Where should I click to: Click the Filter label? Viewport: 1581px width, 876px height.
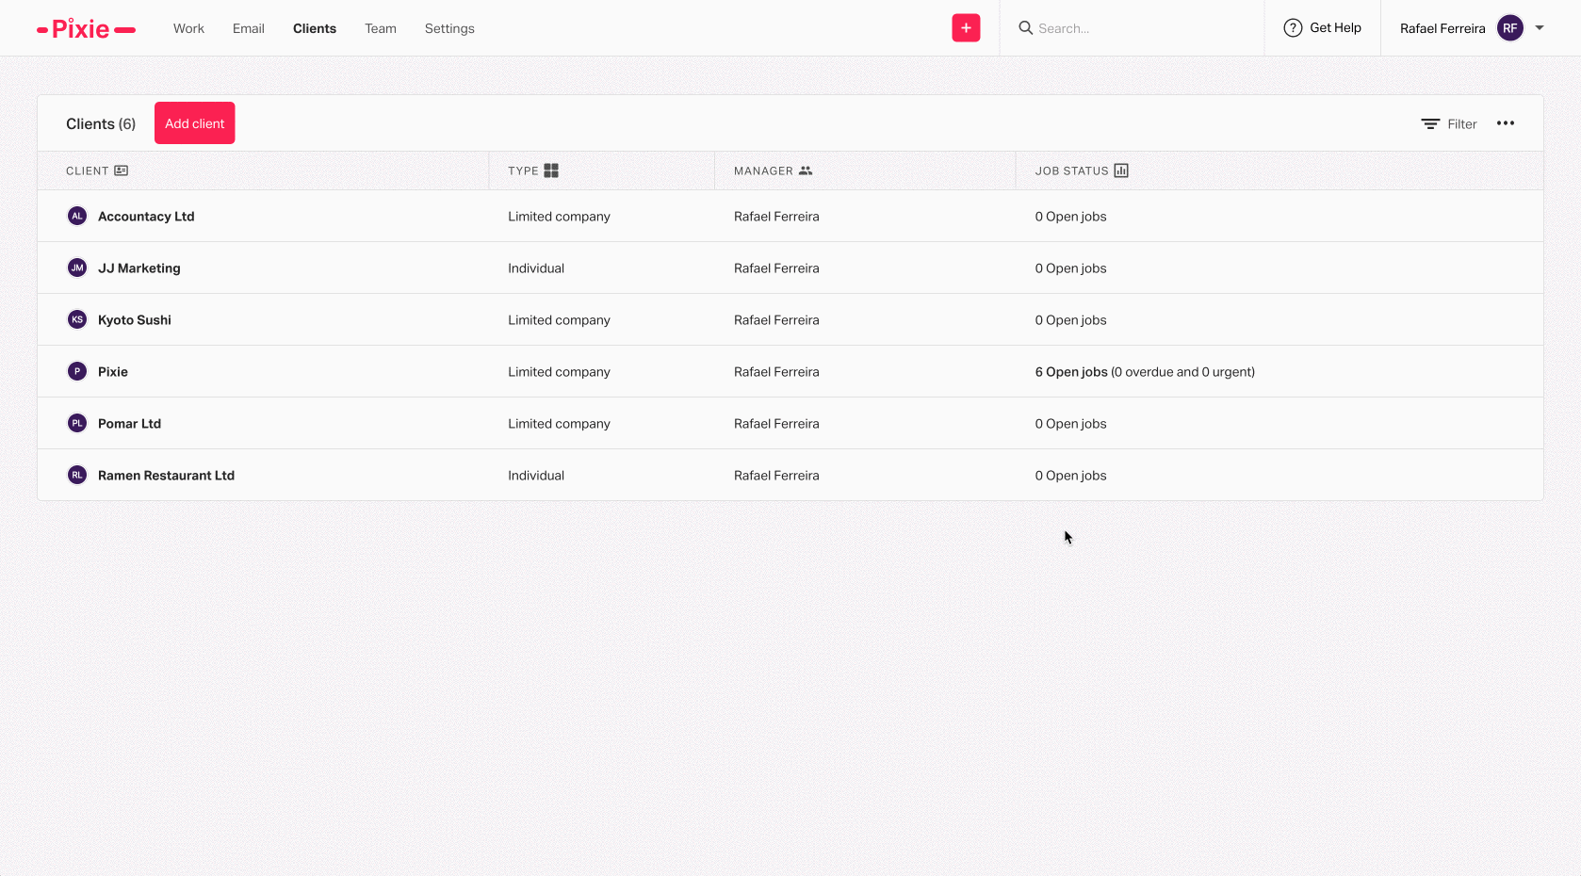click(x=1462, y=124)
